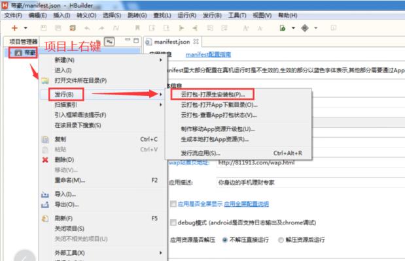Open dropdown arrow beside green browser icon
The height and width of the screenshot is (261, 405).
pyautogui.click(x=293, y=28)
